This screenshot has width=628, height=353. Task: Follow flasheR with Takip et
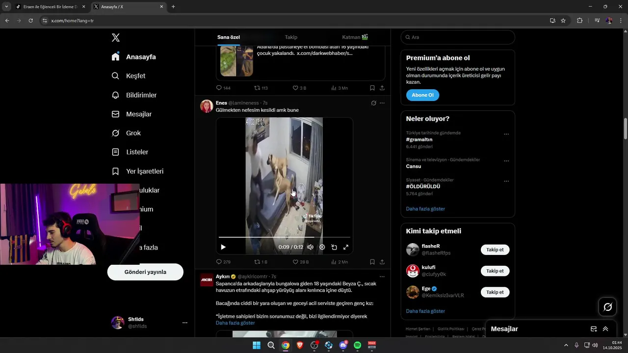tap(495, 250)
